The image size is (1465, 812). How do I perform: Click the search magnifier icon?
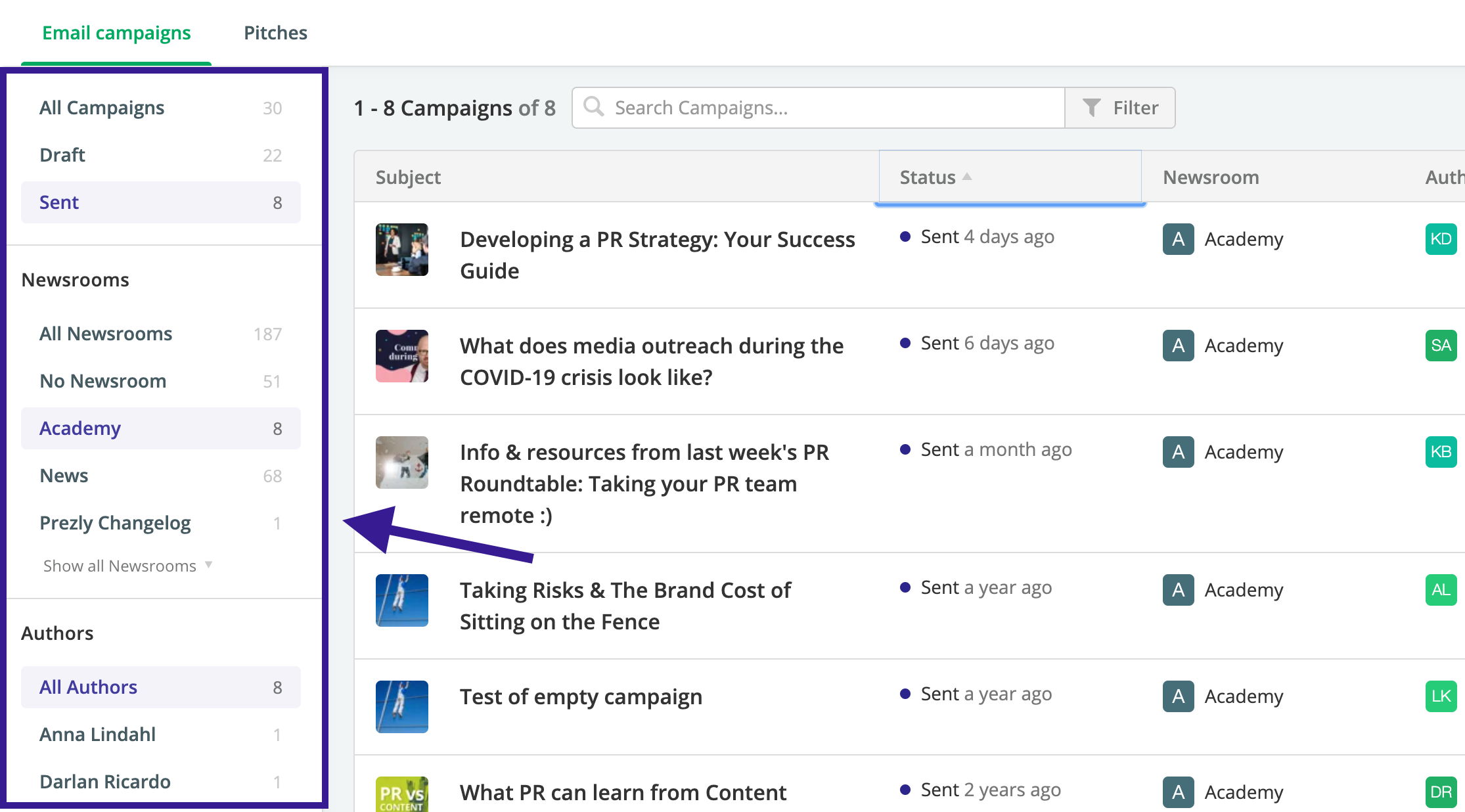[593, 106]
